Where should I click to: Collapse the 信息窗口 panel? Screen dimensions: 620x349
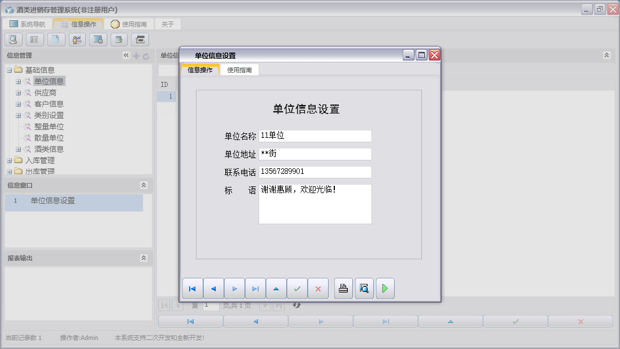[143, 185]
